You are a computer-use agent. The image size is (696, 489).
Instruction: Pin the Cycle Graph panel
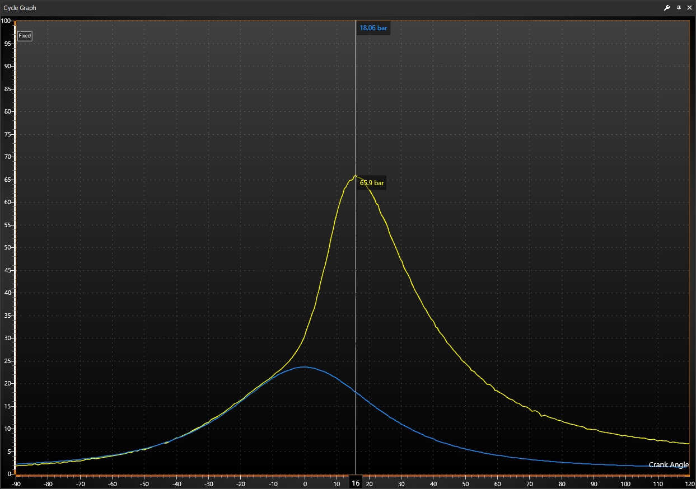coord(679,8)
